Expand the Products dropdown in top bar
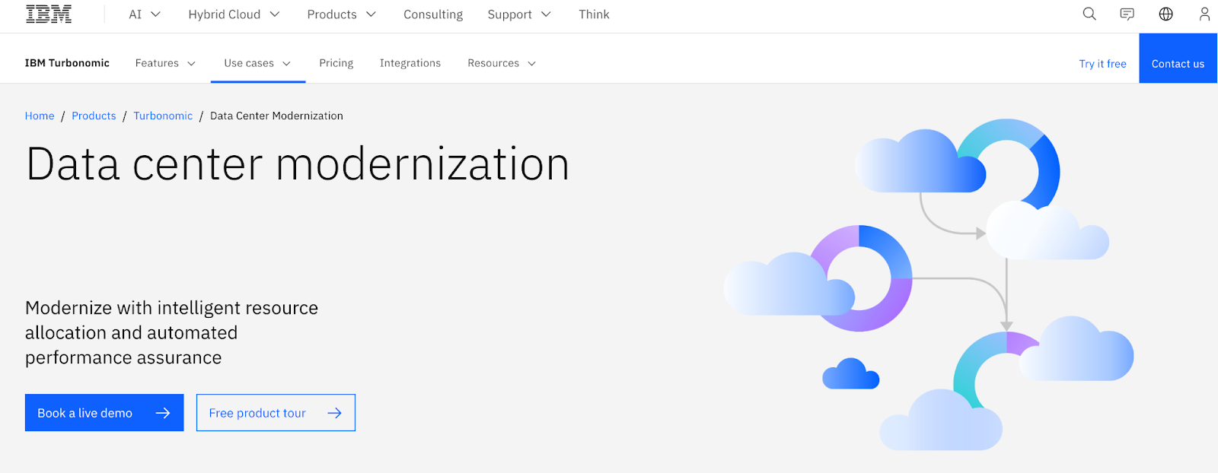Image resolution: width=1218 pixels, height=473 pixels. [341, 14]
